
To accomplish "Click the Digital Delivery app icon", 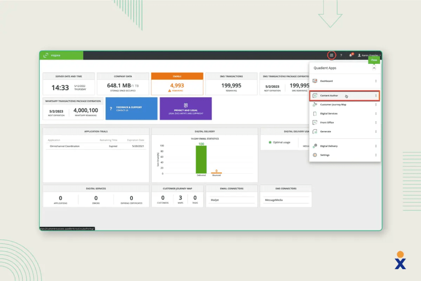I will (315, 146).
